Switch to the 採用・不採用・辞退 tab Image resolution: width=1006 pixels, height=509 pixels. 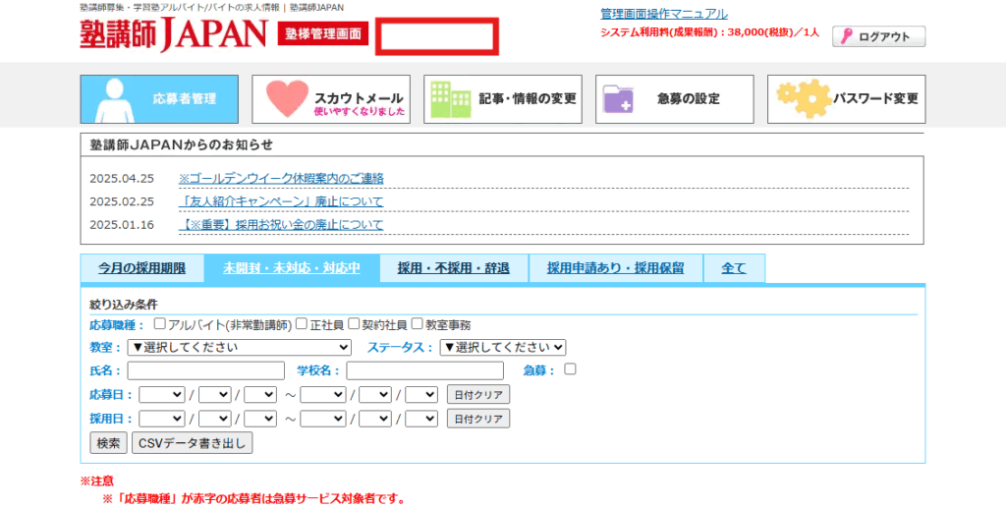454,268
